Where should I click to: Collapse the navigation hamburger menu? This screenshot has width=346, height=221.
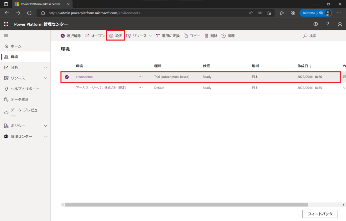point(6,36)
